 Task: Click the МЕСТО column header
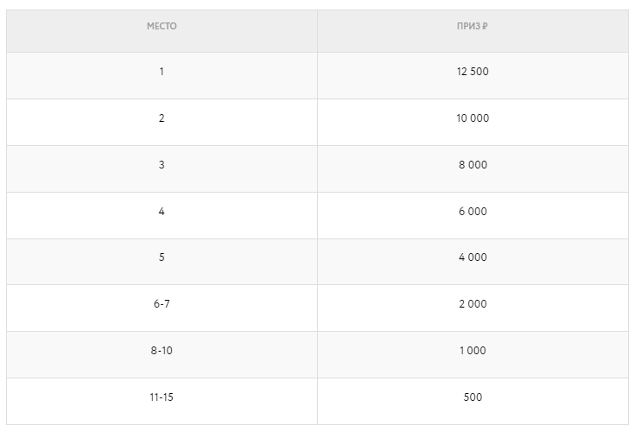point(162,26)
